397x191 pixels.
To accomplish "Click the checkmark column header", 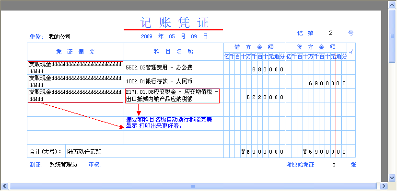I will [x=351, y=52].
